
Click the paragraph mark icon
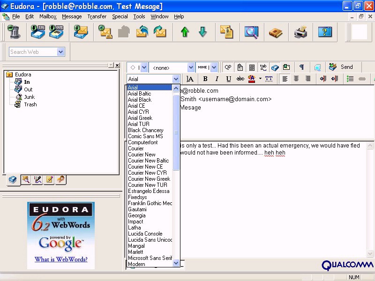pos(302,67)
